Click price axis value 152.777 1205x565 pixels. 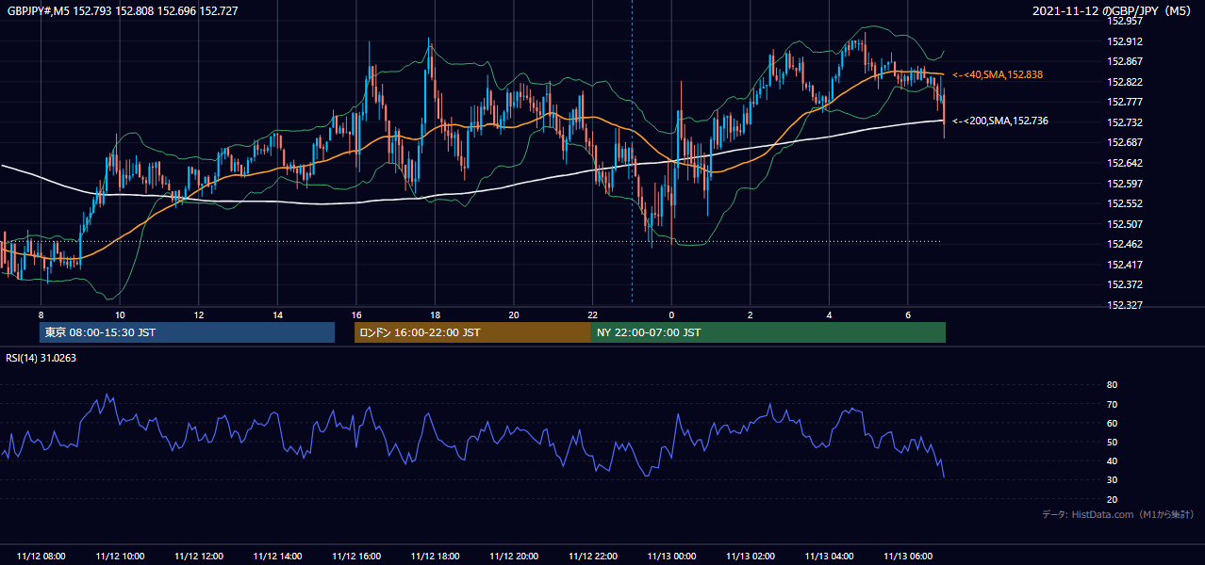(x=1125, y=102)
